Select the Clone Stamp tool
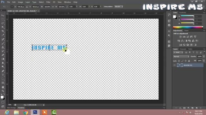 [x=3, y=47]
